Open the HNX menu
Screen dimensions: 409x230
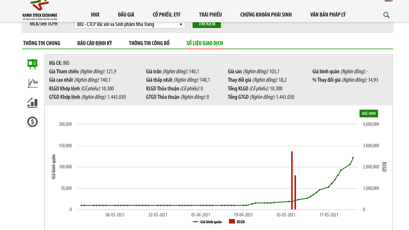click(95, 15)
